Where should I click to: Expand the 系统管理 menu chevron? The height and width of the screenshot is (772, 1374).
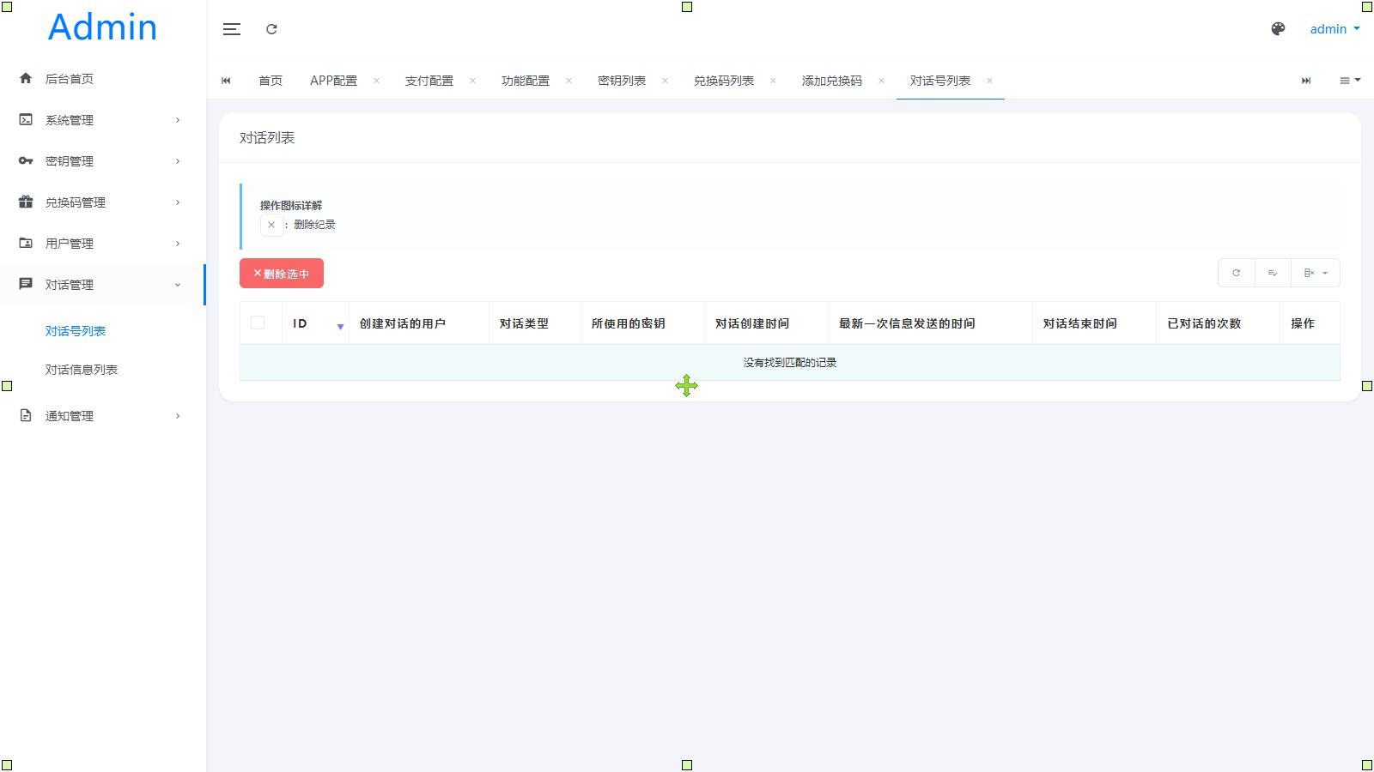coord(178,120)
